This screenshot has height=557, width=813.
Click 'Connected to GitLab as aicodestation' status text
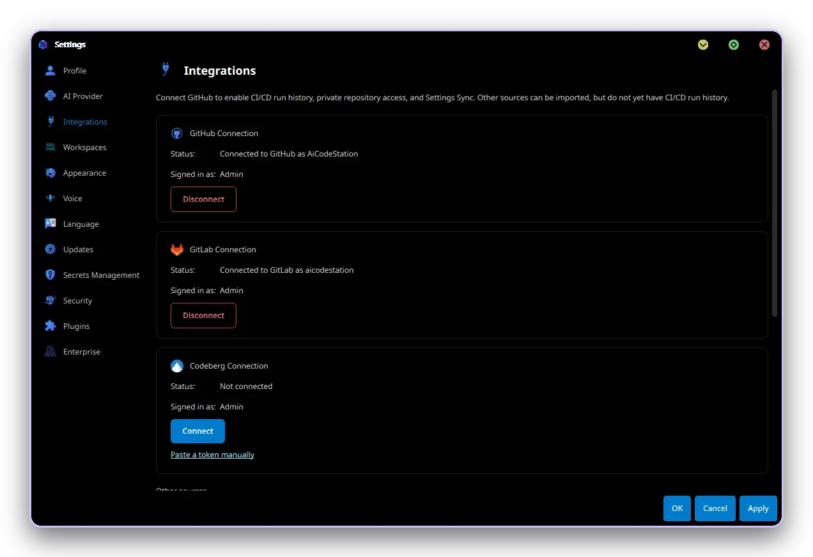coord(286,270)
